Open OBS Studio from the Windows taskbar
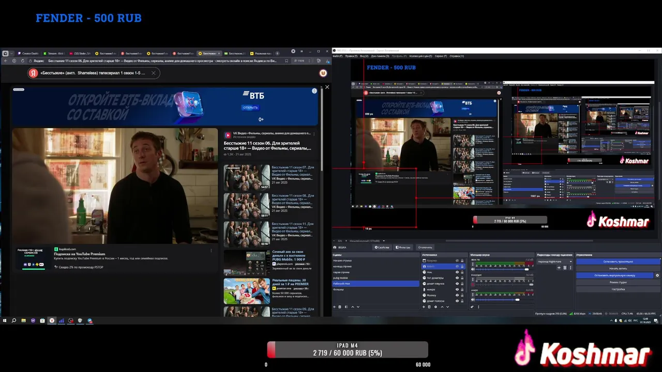662x372 pixels. (71, 321)
